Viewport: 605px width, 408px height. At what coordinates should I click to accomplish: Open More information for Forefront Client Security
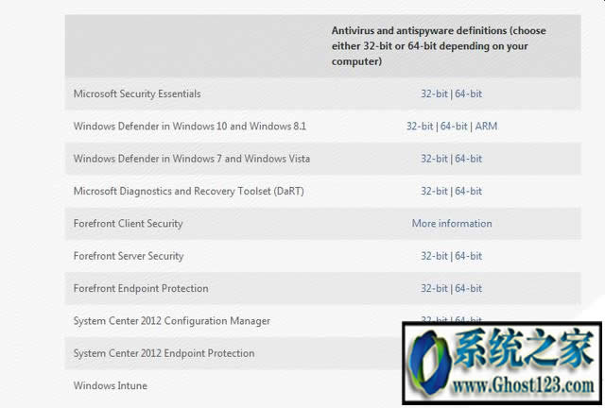[x=452, y=224]
